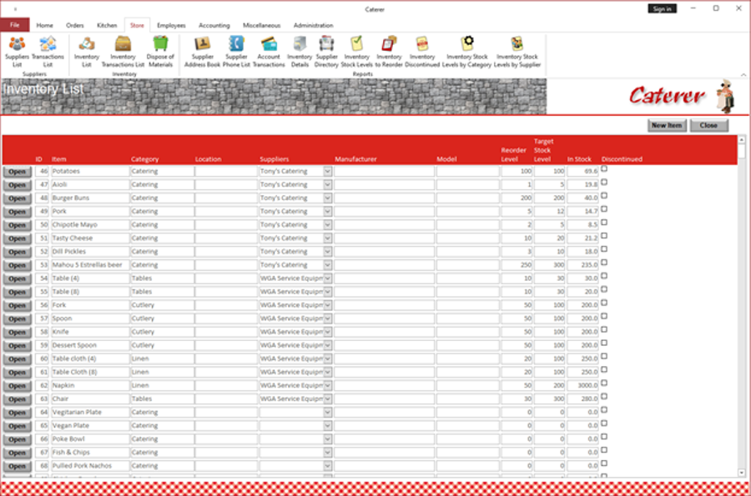Open the Inventory Discontinued report
Image resolution: width=751 pixels, height=496 pixels.
coord(422,52)
